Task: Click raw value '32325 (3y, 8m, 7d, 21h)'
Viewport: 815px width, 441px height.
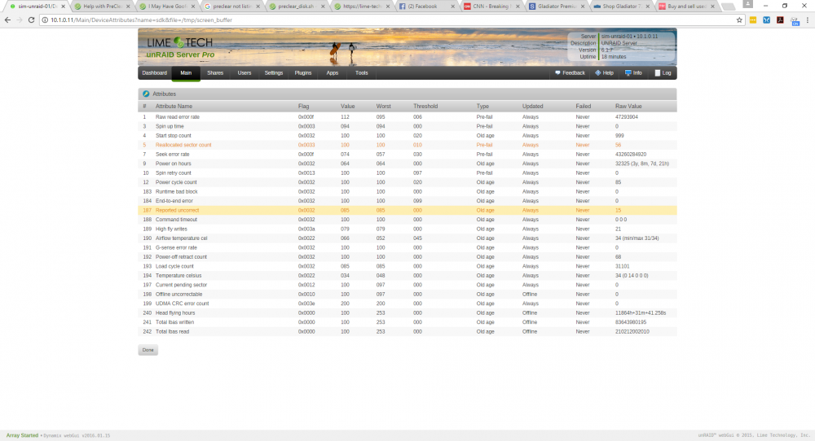Action: tap(642, 164)
